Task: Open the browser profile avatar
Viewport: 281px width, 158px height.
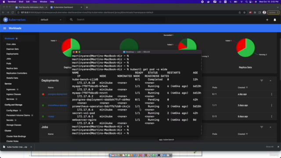Action: [264, 13]
